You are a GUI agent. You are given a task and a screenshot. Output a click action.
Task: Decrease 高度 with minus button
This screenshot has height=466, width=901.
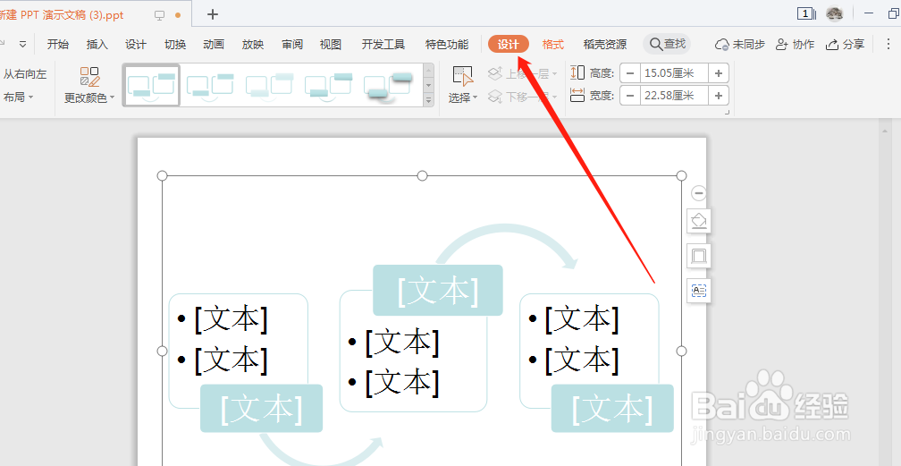pyautogui.click(x=630, y=73)
